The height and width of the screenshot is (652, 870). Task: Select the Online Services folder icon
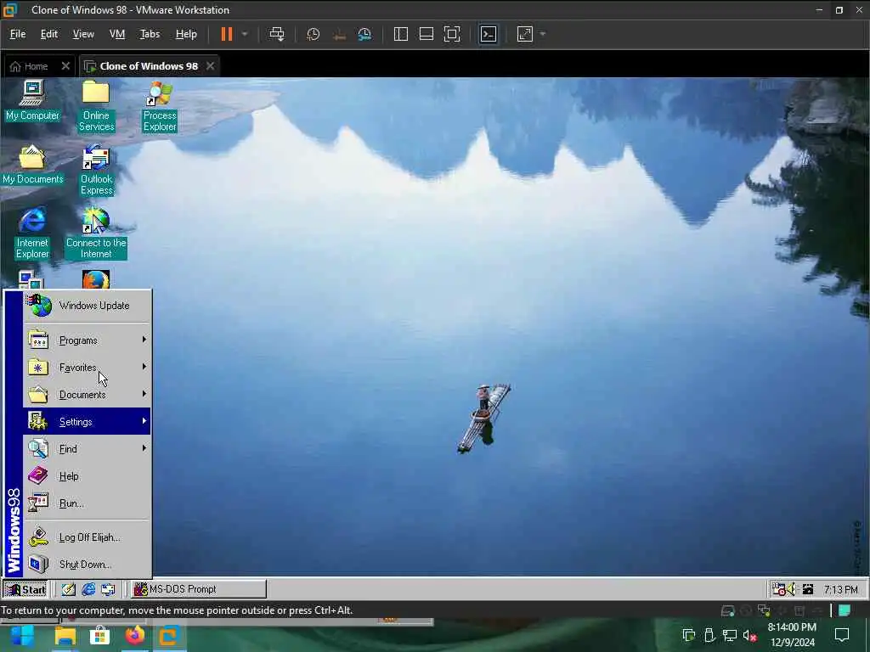(x=96, y=105)
